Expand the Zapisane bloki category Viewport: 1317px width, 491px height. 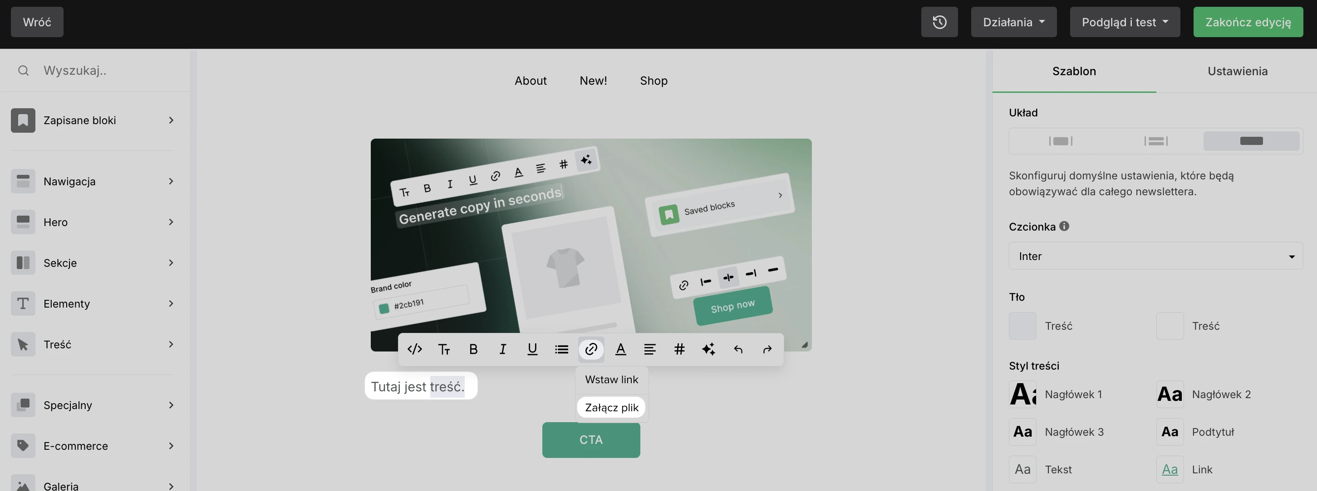coord(171,120)
